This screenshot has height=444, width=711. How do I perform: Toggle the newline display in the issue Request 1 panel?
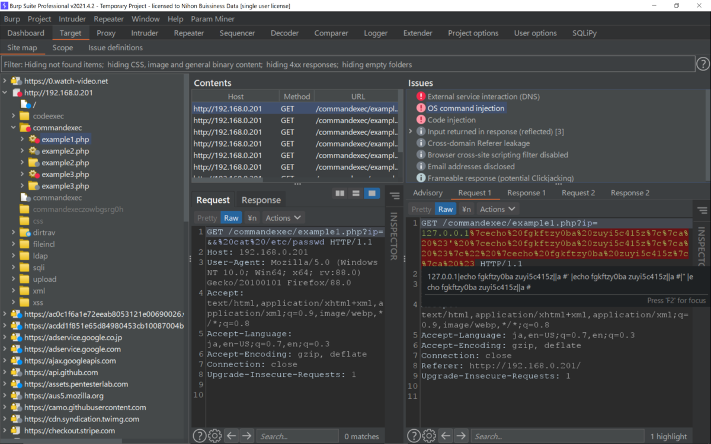466,209
